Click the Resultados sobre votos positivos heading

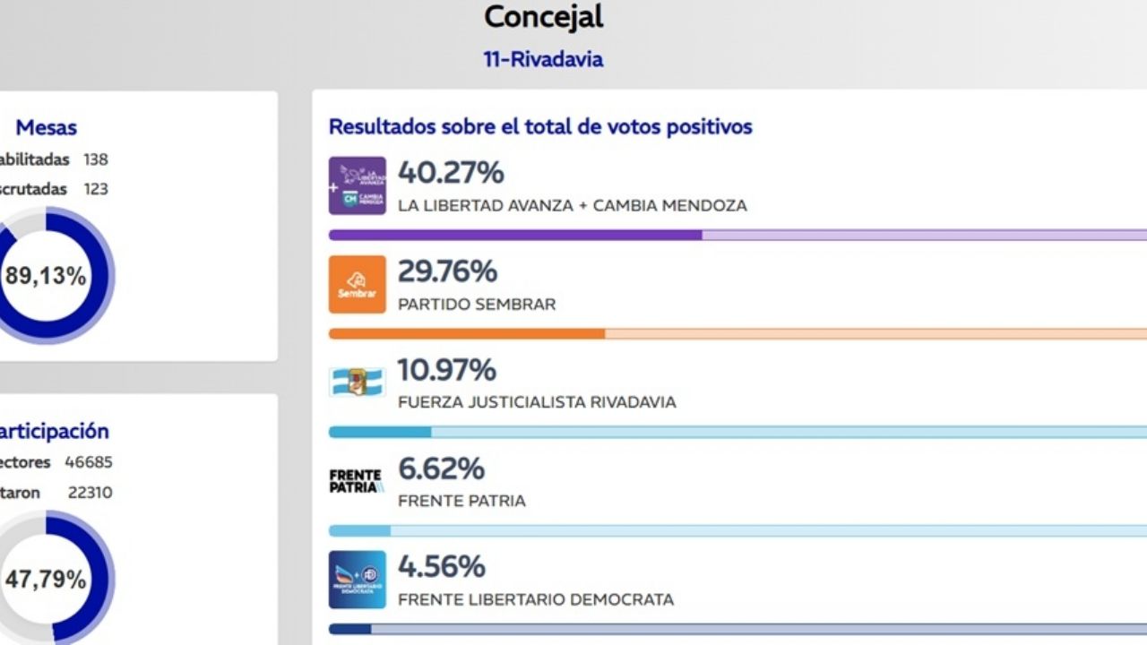pos(540,127)
